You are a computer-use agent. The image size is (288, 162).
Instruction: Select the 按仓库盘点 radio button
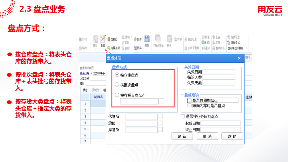pyautogui.click(x=117, y=75)
